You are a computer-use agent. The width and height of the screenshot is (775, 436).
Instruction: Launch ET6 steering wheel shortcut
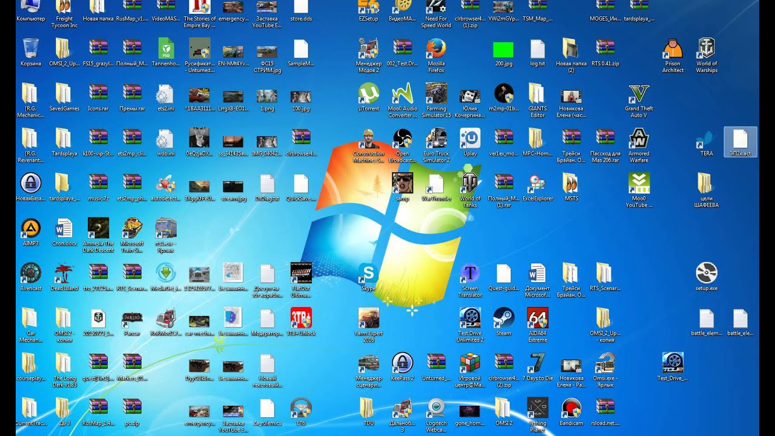(301, 412)
